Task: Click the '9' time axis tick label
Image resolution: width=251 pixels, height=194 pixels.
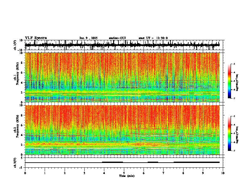Action: pyautogui.click(x=203, y=173)
